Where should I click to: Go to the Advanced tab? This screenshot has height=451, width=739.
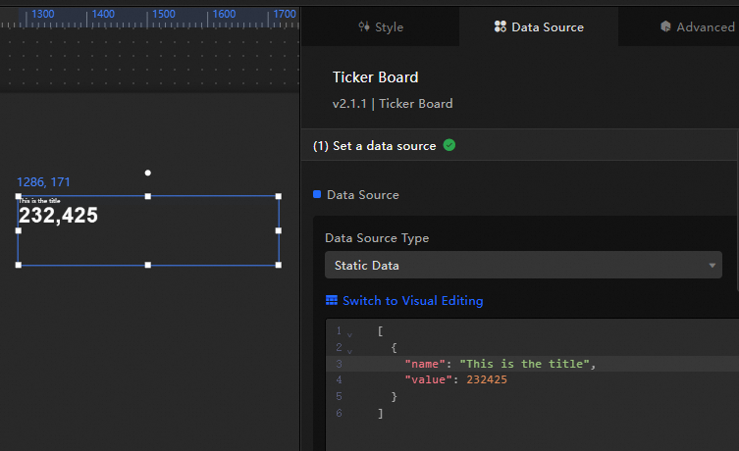(697, 27)
